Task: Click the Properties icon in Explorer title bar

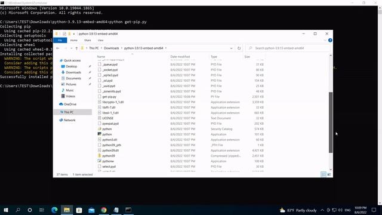Action: (x=64, y=33)
